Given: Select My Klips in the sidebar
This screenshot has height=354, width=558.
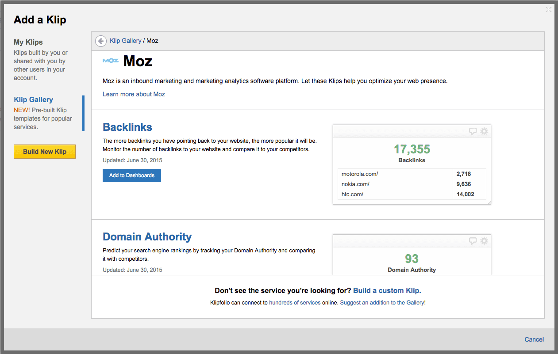Looking at the screenshot, I should pyautogui.click(x=28, y=42).
